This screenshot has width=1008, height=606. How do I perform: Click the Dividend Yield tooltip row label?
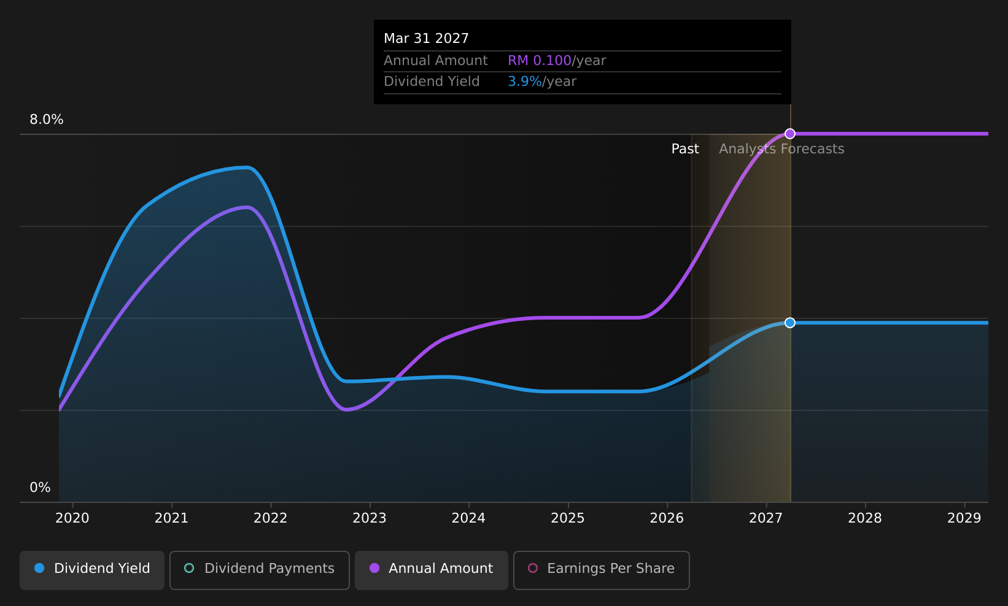tap(432, 82)
